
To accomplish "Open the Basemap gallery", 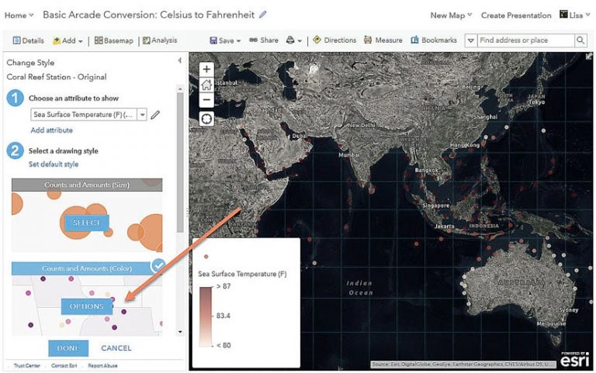I will click(x=114, y=40).
